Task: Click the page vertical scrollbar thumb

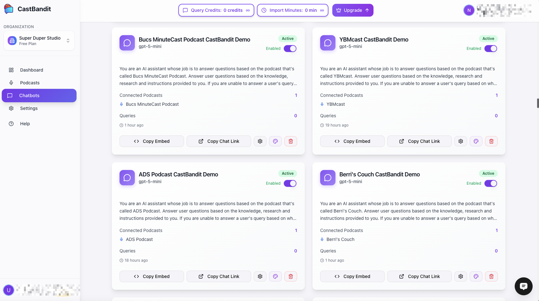Action: pyautogui.click(x=538, y=103)
